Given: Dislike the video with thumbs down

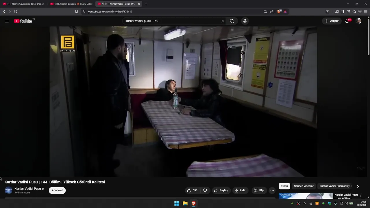Looking at the screenshot, I should (x=205, y=190).
